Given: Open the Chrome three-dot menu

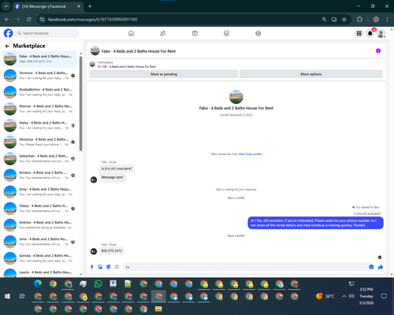Looking at the screenshot, I should tap(387, 20).
